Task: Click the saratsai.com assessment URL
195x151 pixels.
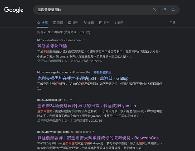Action: (x=59, y=40)
